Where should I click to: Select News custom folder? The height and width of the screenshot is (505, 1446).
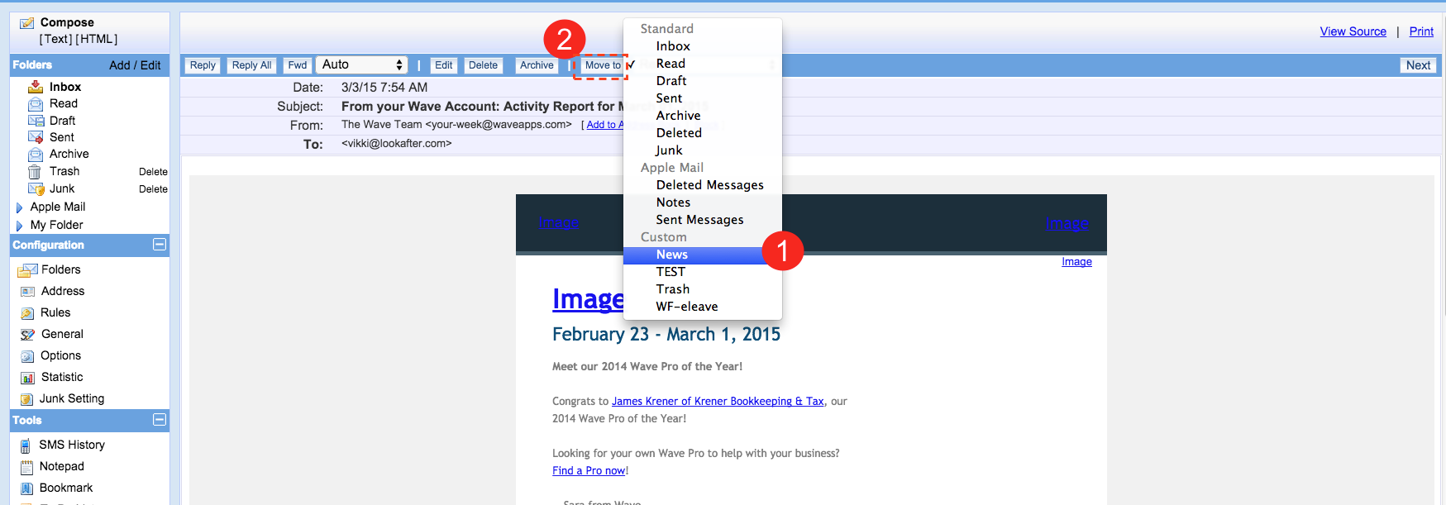pos(702,255)
